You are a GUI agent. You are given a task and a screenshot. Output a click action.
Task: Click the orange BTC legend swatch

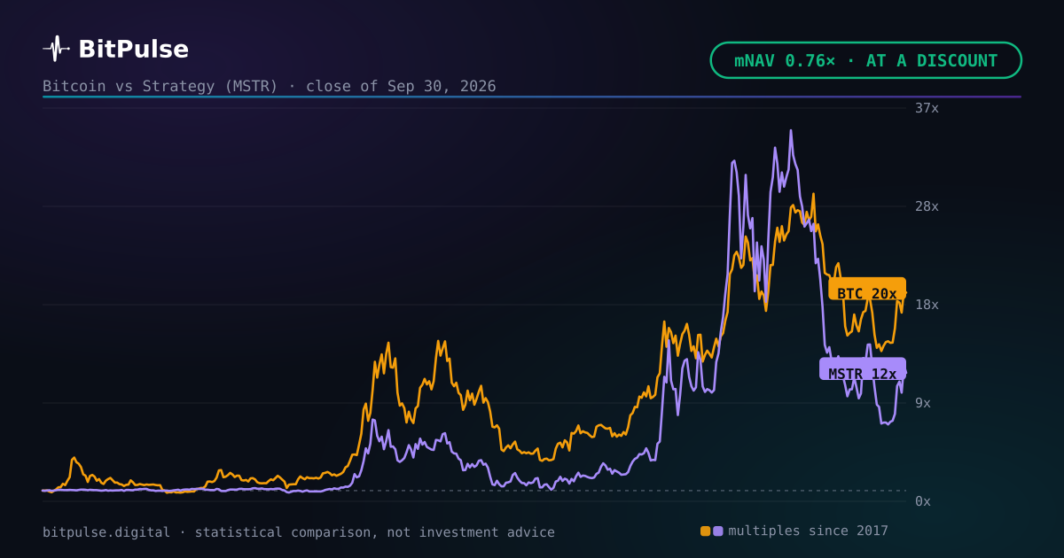[x=706, y=531]
